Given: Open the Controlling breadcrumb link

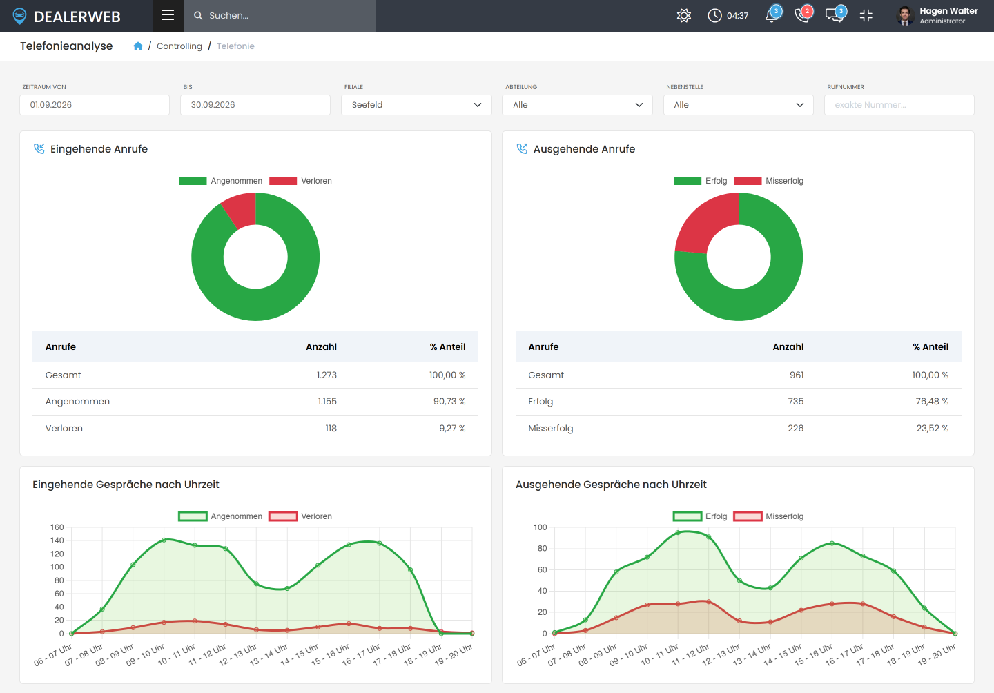Looking at the screenshot, I should 179,46.
